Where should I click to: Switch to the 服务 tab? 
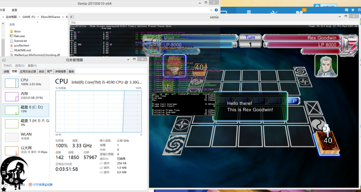coord(71,71)
